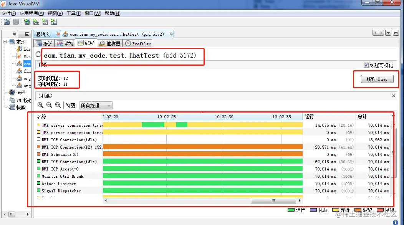Image resolution: width=404 pixels, height=225 pixels.
Task: Click the timeline scrollbar left arrow
Action: tap(106, 200)
